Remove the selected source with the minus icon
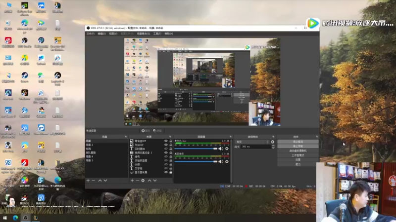The width and height of the screenshot is (396, 222). 138,181
